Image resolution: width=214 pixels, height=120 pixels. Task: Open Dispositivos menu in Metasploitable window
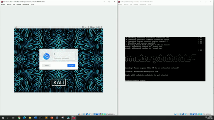click(x=143, y=4)
